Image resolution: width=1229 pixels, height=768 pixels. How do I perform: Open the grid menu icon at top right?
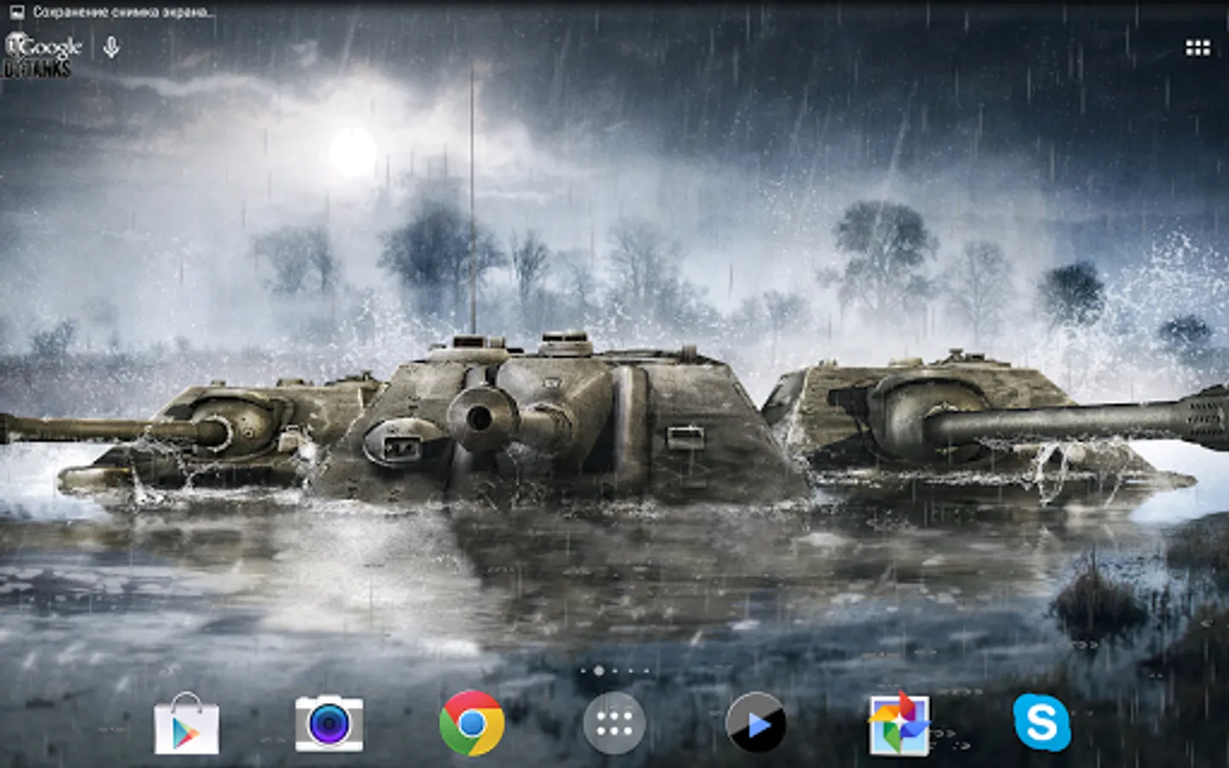(x=1198, y=48)
